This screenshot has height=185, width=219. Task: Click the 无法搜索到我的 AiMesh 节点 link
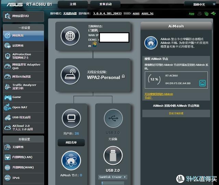[x=158, y=96]
